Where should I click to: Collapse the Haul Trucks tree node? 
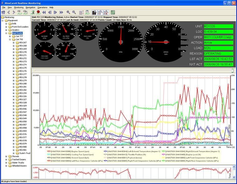coord(7,32)
